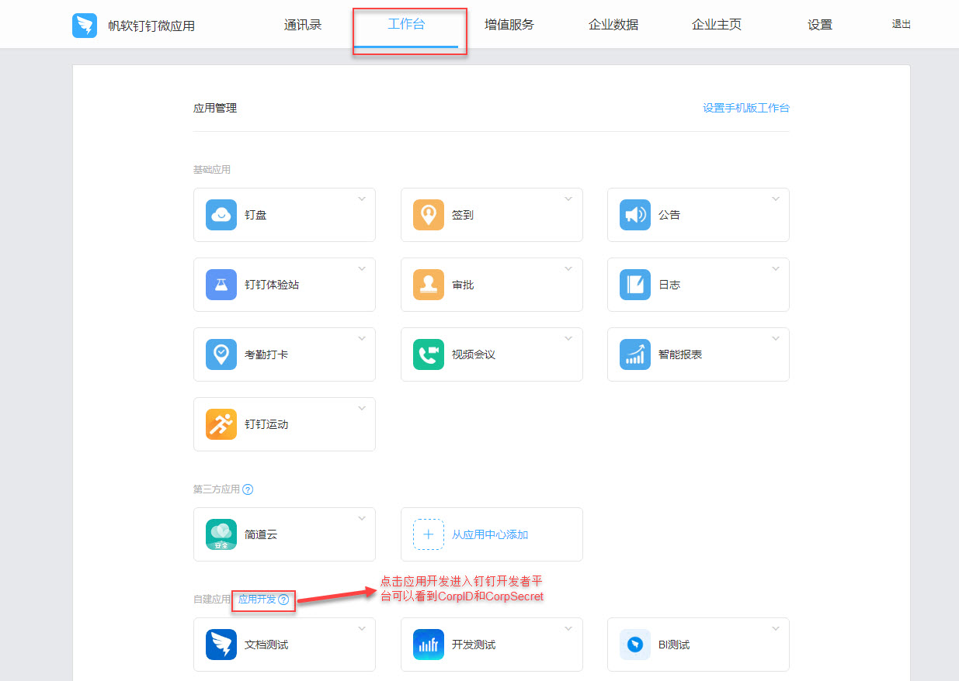Expand the 智能报表 card dropdown arrow

tap(776, 338)
